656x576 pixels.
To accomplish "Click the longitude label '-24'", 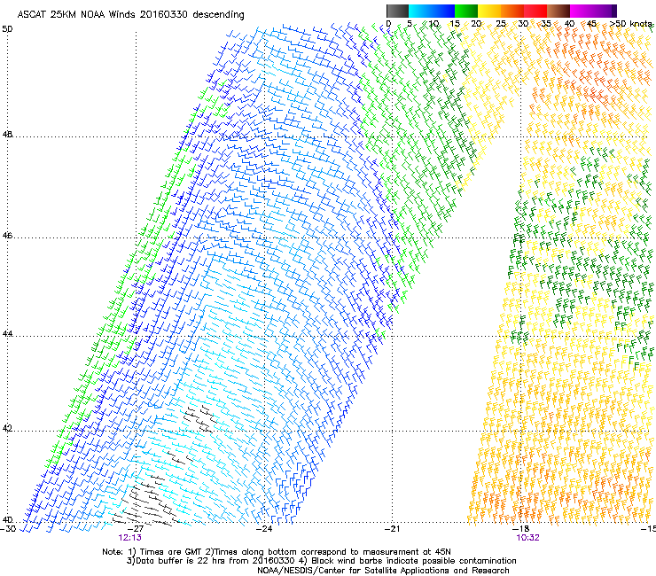I will (264, 529).
